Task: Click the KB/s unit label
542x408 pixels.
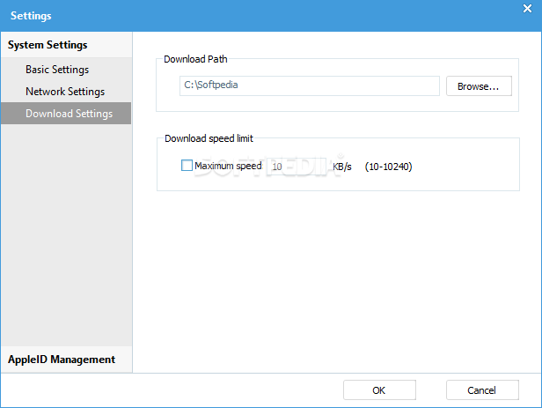Action: pyautogui.click(x=342, y=167)
